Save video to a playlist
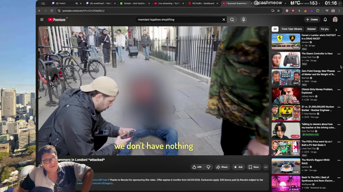The height and width of the screenshot is (192, 343). (253, 167)
